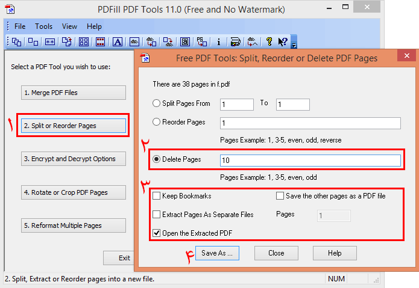Click the yellow question mark Help icon
Viewport: 419px width, 288px height.
(269, 41)
